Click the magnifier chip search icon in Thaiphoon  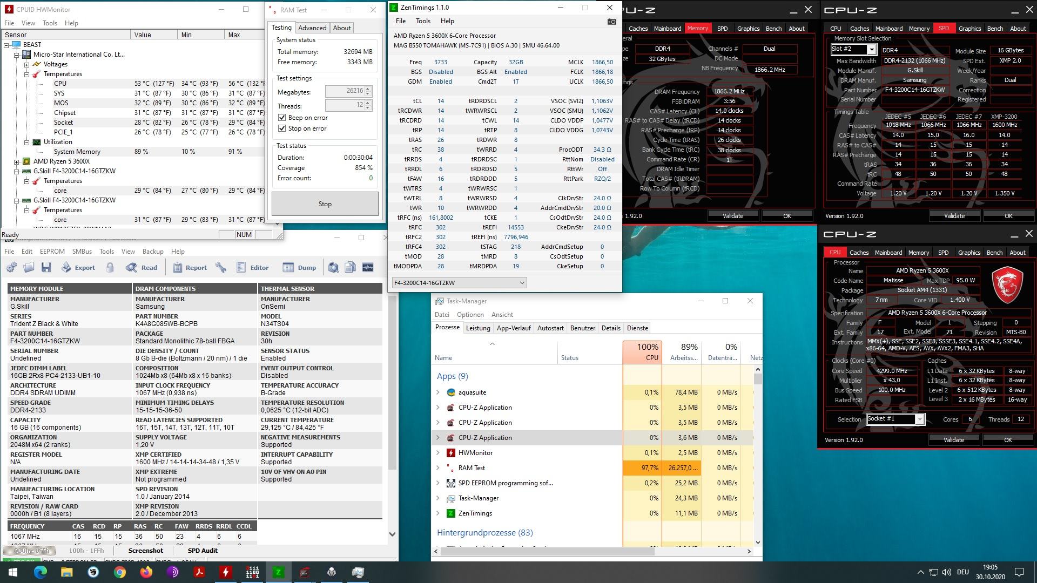tap(333, 267)
